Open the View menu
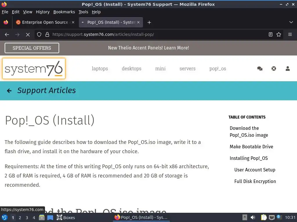Image resolution: width=297 pixels, height=222 pixels. [28, 12]
